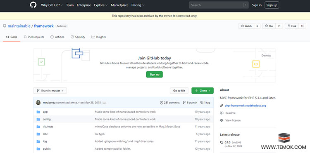Expand the Explore menu
This screenshot has width=310, height=153.
point(101,5)
